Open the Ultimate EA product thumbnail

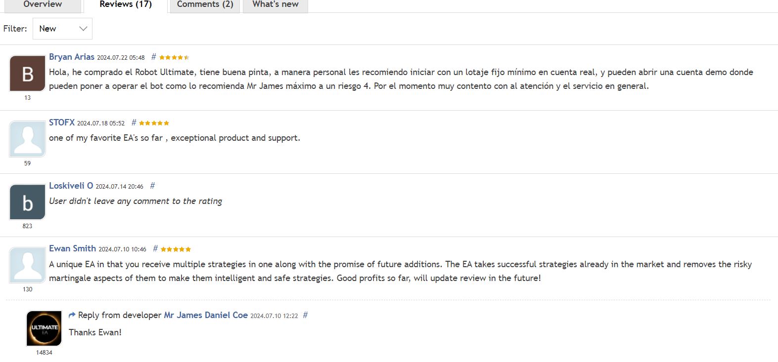click(x=44, y=327)
